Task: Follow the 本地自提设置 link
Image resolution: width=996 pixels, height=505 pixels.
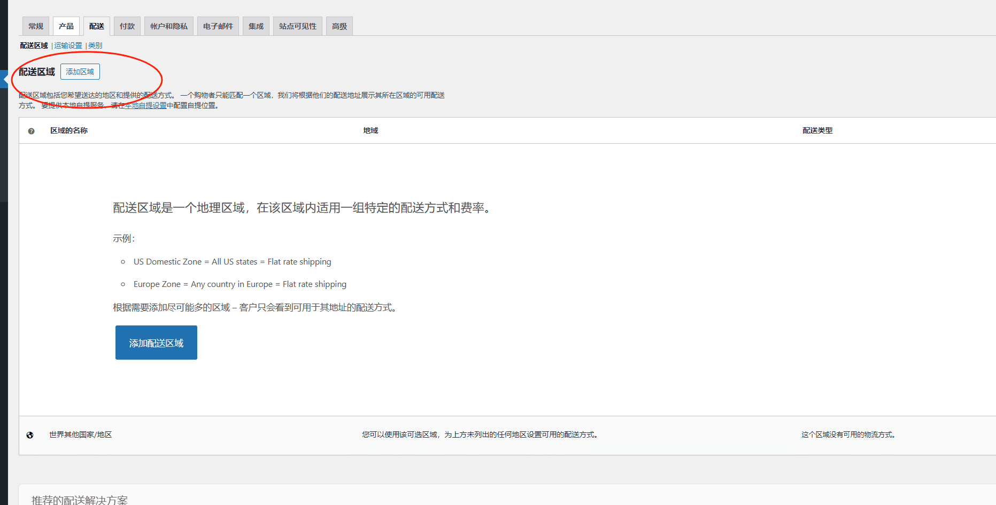Action: (146, 105)
